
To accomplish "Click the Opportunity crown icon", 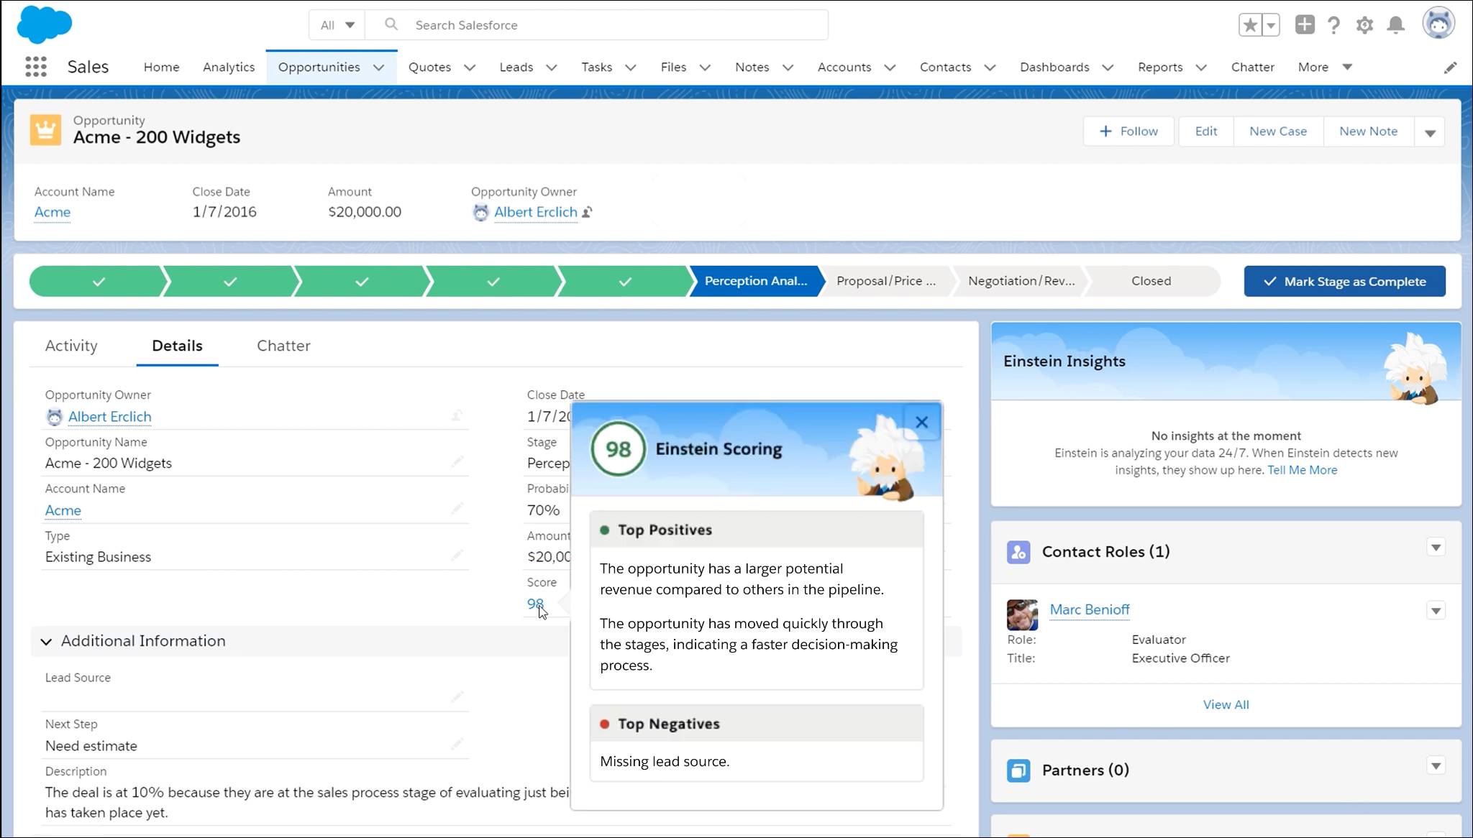I will (x=45, y=130).
